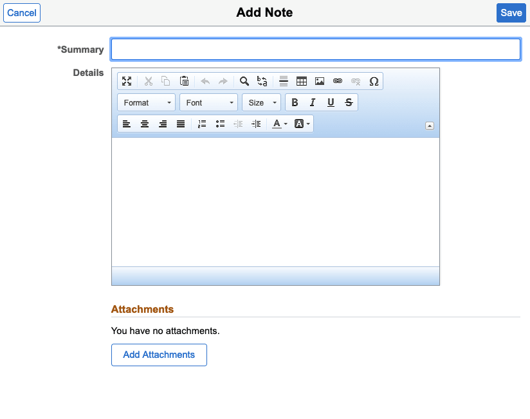Open the Find tool in the editor
This screenshot has height=419, width=530.
click(244, 81)
